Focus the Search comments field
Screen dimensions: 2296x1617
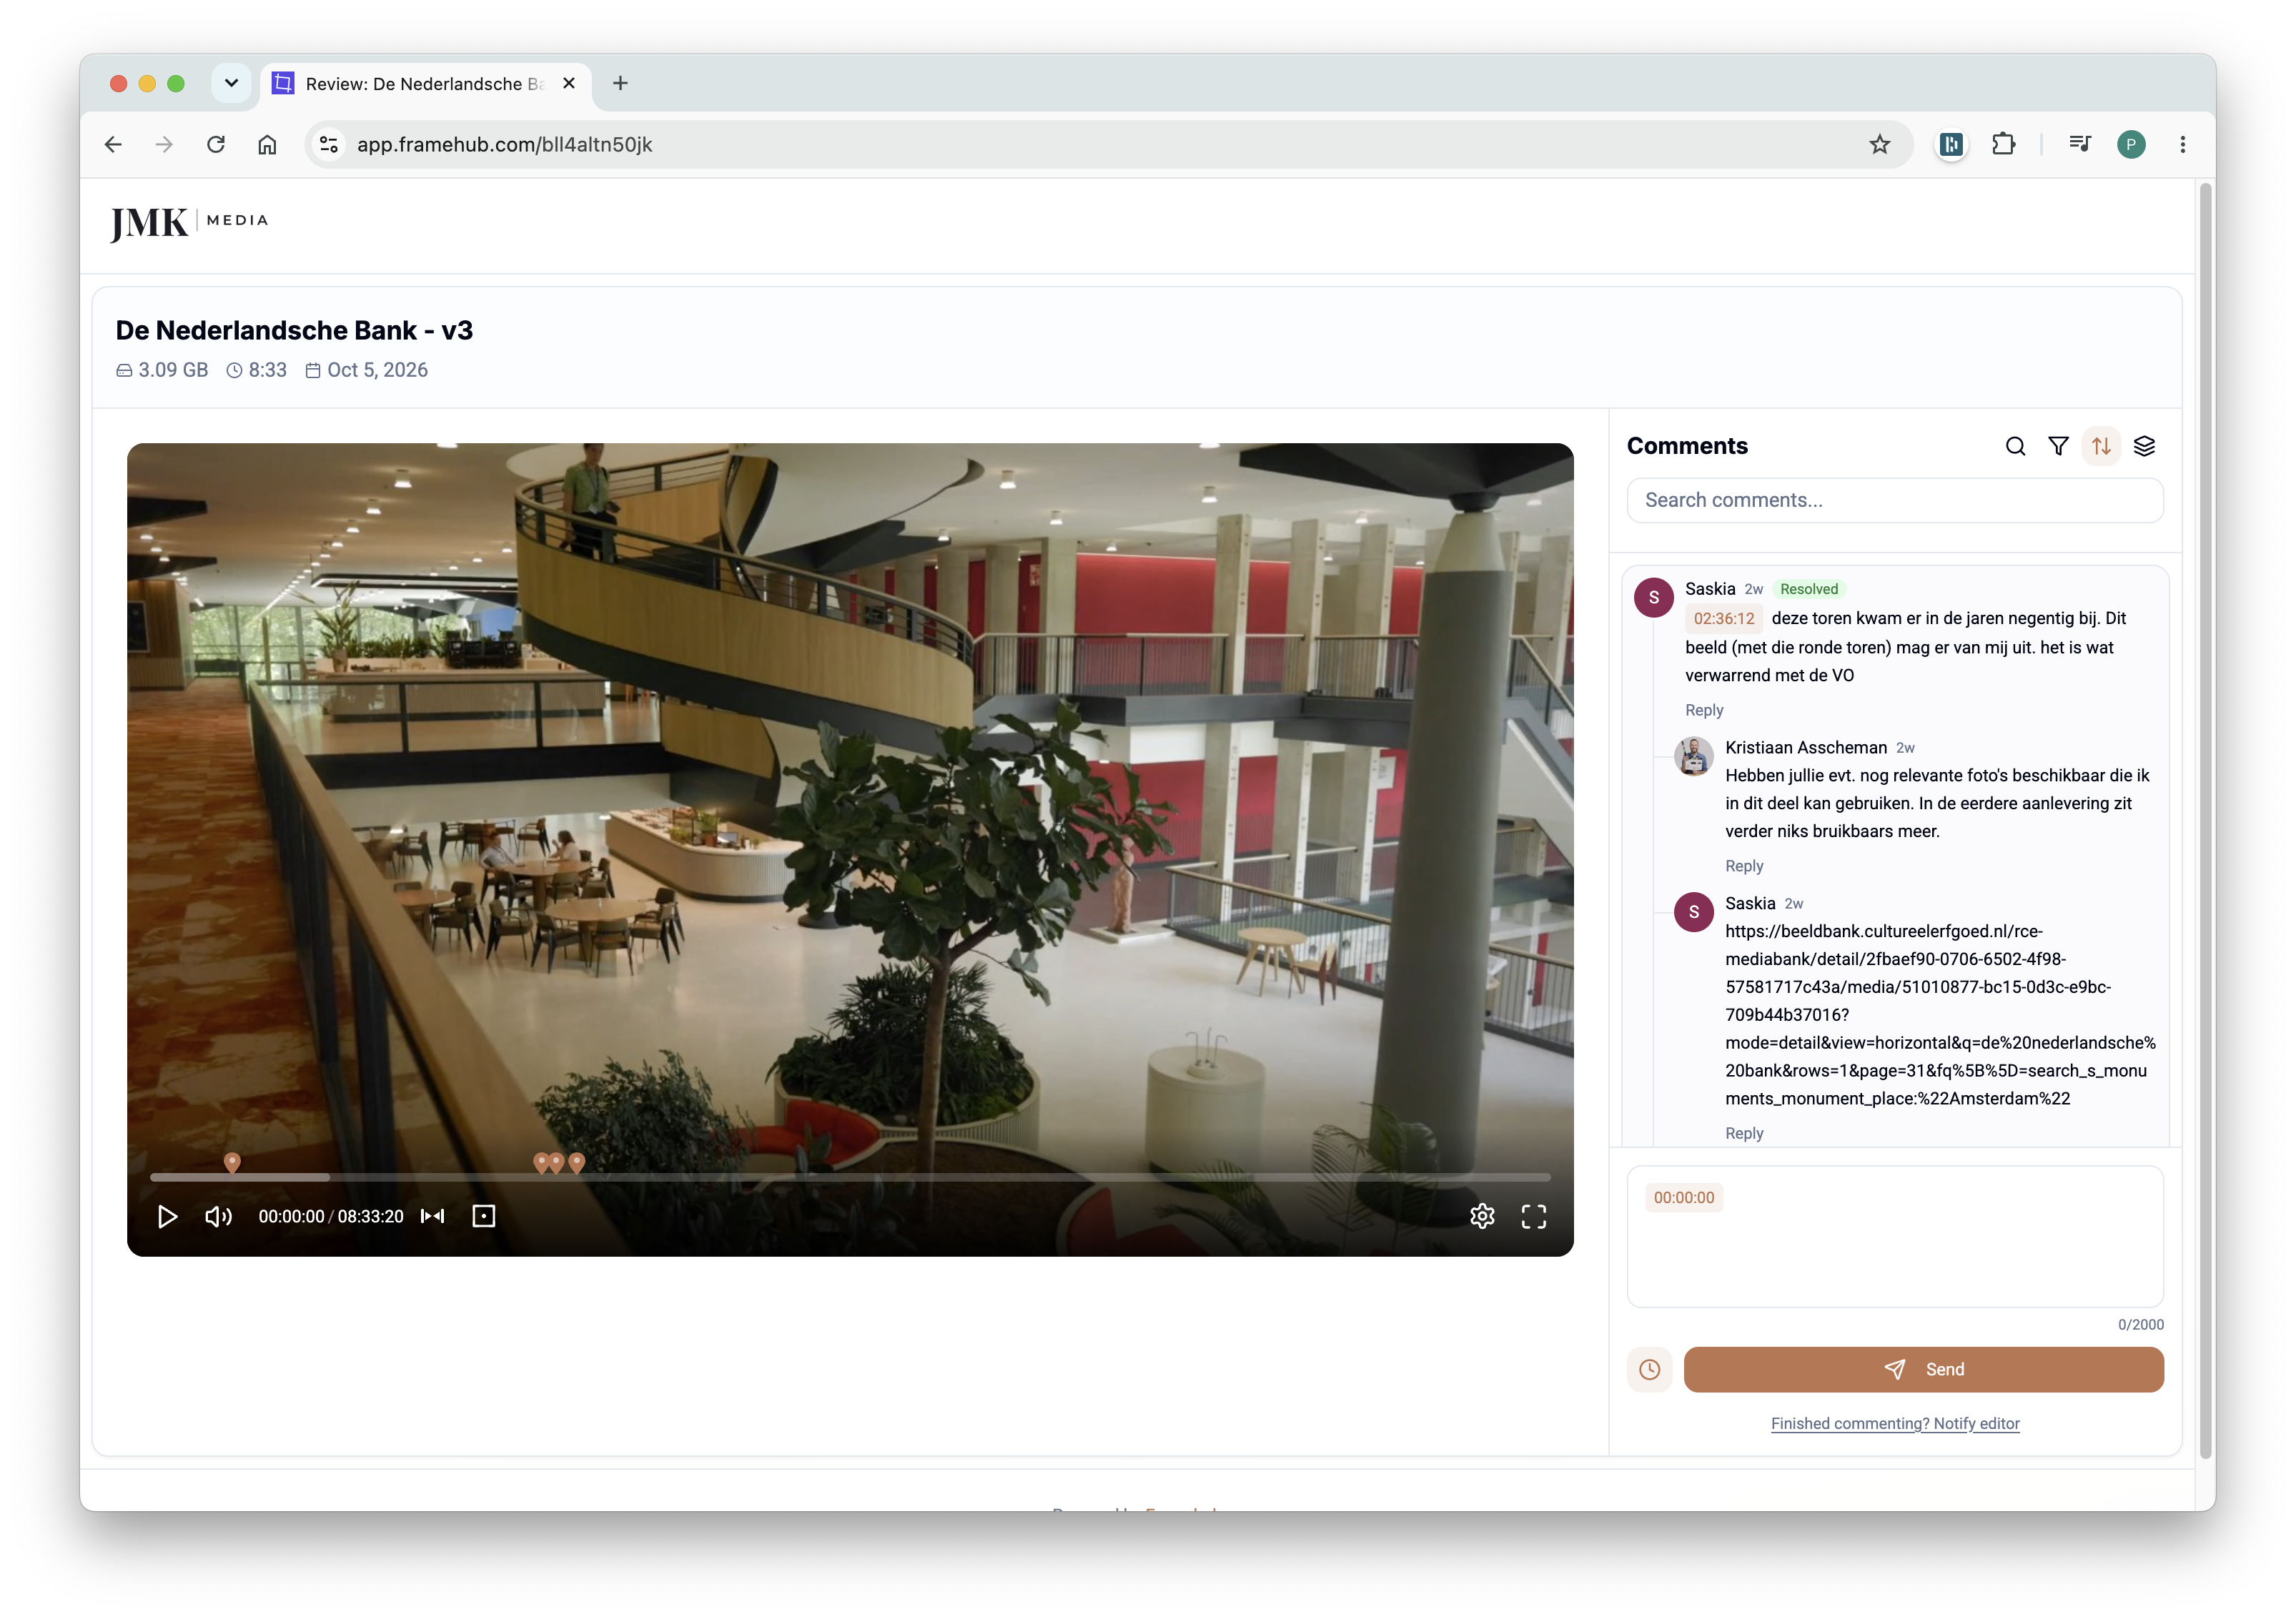[1895, 500]
